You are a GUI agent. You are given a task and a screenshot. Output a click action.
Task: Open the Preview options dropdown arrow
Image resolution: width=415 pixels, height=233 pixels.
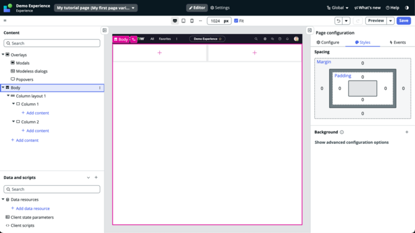pos(391,21)
